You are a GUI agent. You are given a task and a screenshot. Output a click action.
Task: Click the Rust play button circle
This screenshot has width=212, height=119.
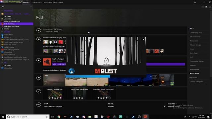tap(39, 30)
